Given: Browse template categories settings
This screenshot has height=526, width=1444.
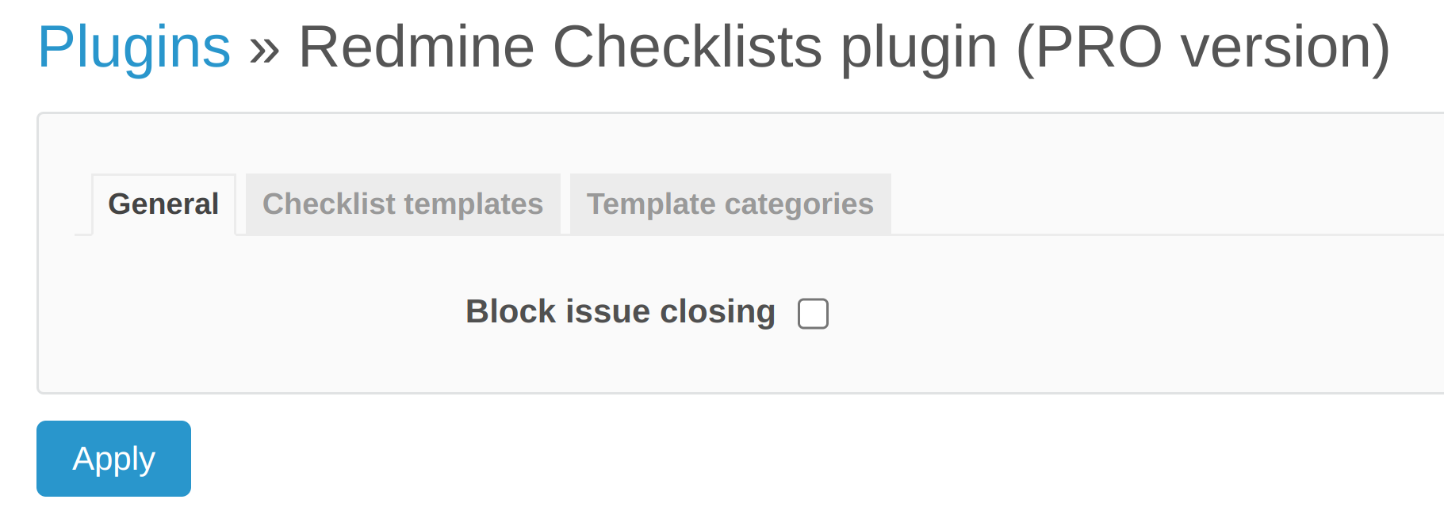Looking at the screenshot, I should coord(730,204).
